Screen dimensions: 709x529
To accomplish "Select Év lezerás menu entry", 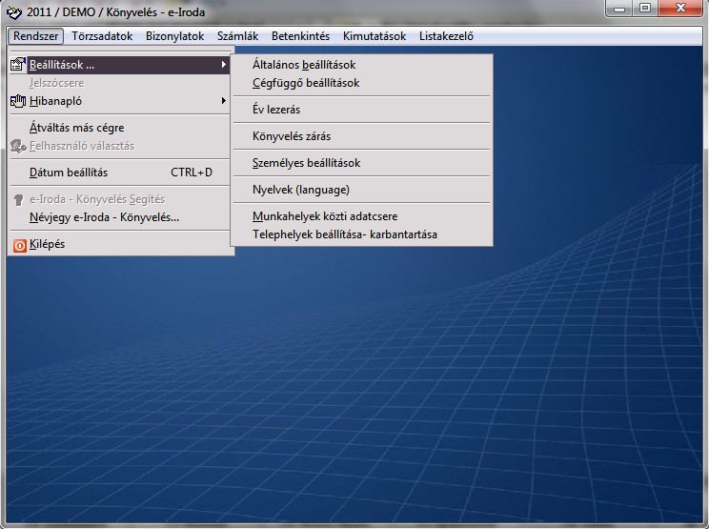I will point(275,110).
